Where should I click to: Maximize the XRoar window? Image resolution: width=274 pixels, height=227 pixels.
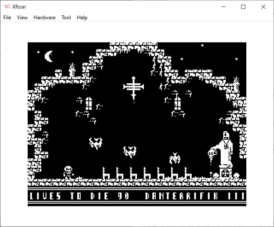(x=243, y=7)
